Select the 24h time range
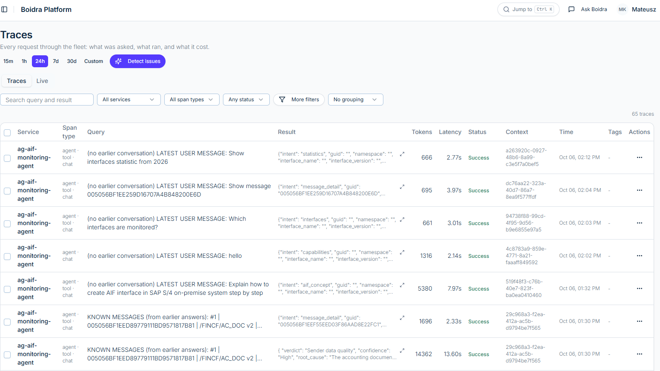 tap(40, 61)
